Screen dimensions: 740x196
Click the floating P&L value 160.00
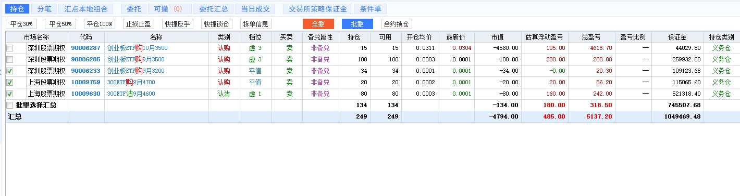[555, 94]
